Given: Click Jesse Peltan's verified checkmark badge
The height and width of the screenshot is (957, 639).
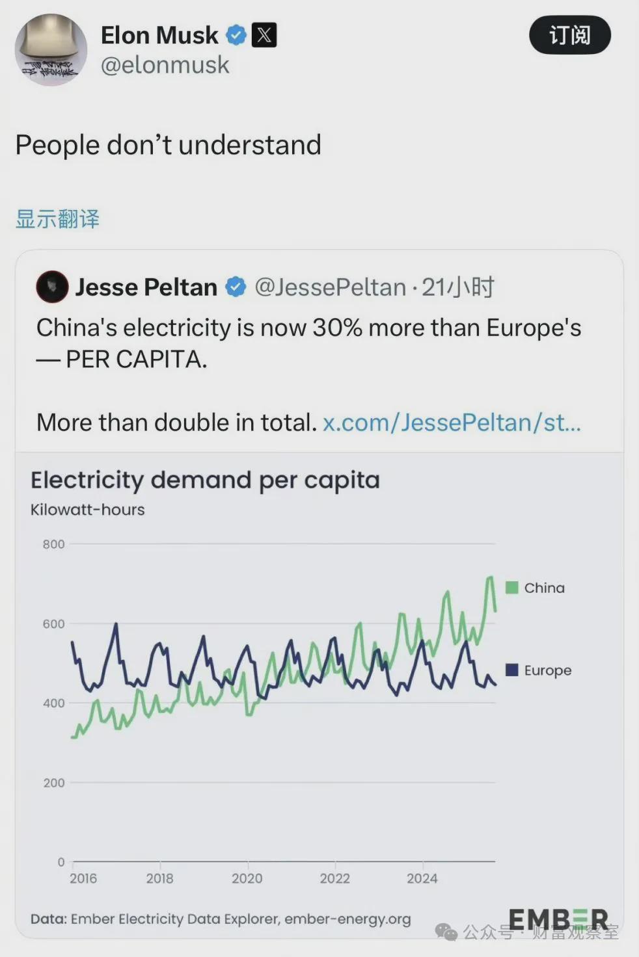Looking at the screenshot, I should 236,287.
